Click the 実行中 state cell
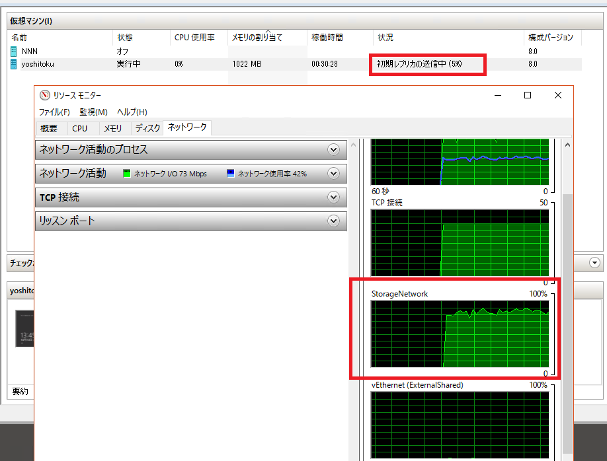The image size is (607, 461). (128, 64)
